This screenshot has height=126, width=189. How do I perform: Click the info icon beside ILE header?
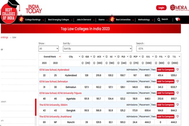coord(106,57)
